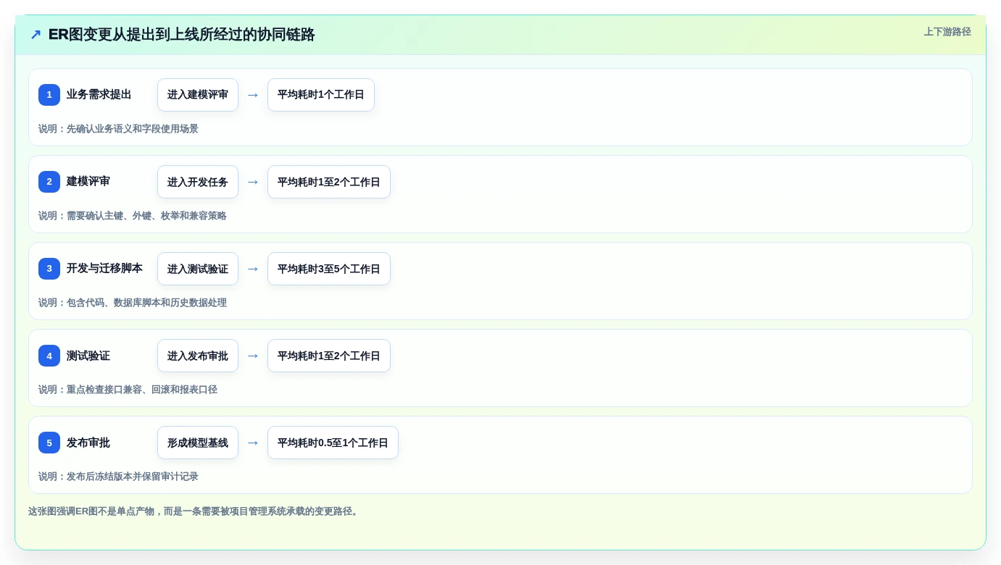Select the step 5 number badge

click(49, 443)
